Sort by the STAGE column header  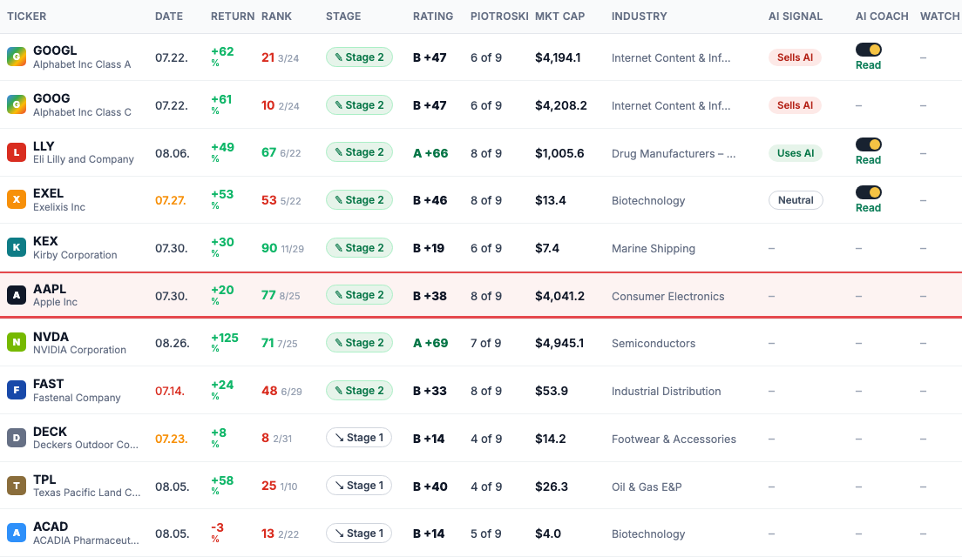pyautogui.click(x=343, y=17)
